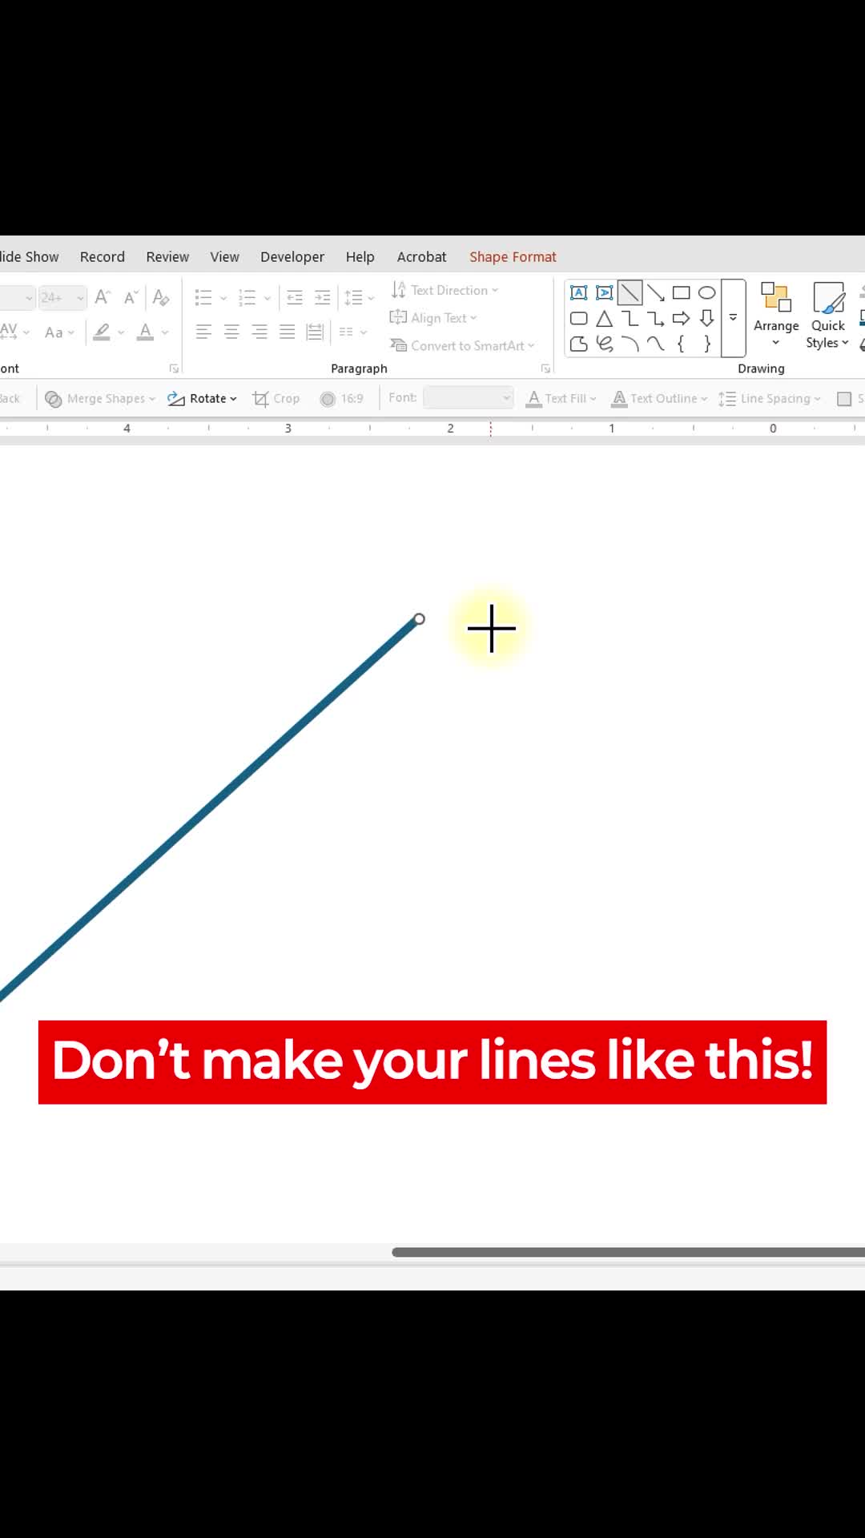This screenshot has width=865, height=1538.
Task: Open the Arrange dropdown
Action: tap(776, 316)
